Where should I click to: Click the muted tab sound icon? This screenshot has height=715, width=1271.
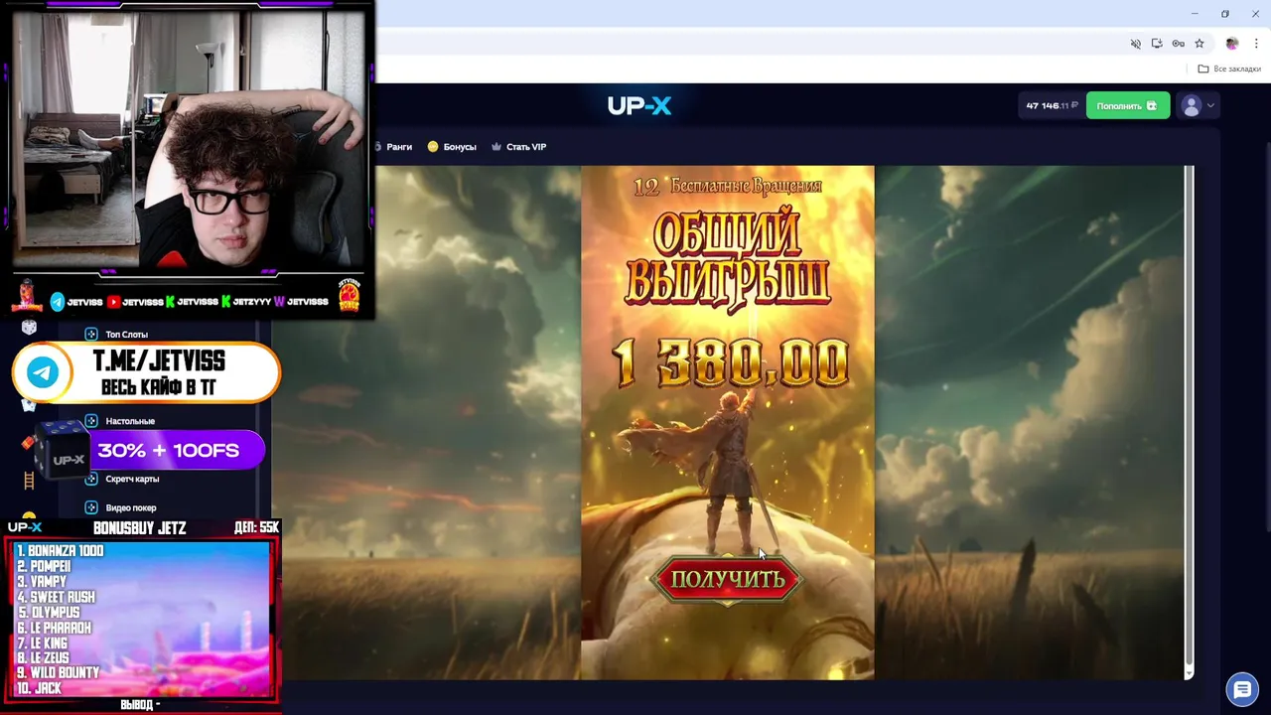point(1136,44)
